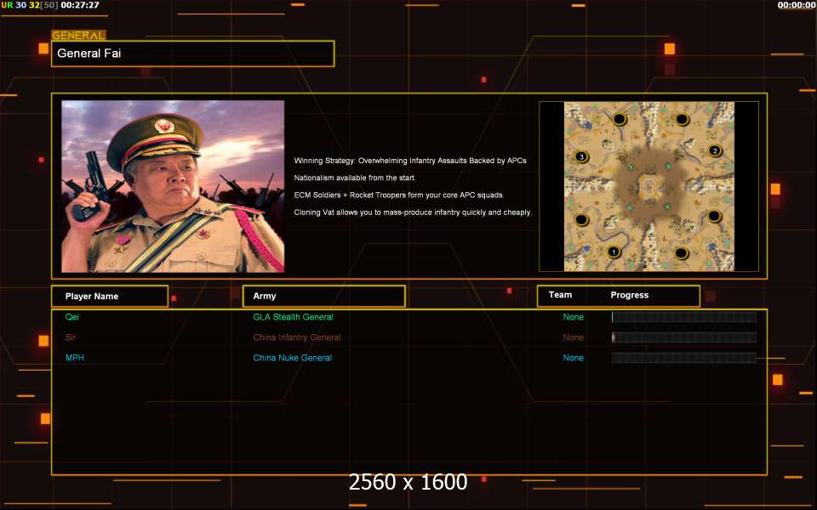Click the GLA Stealth General army entry

click(x=293, y=317)
